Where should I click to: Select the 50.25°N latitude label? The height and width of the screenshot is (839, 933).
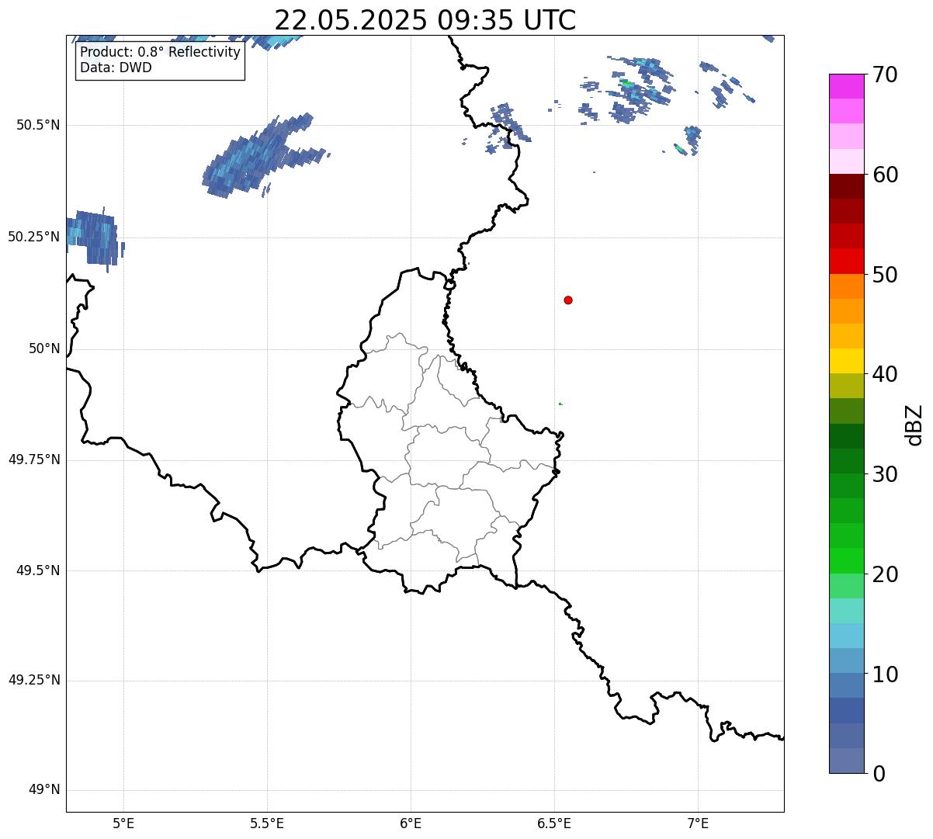[34, 237]
